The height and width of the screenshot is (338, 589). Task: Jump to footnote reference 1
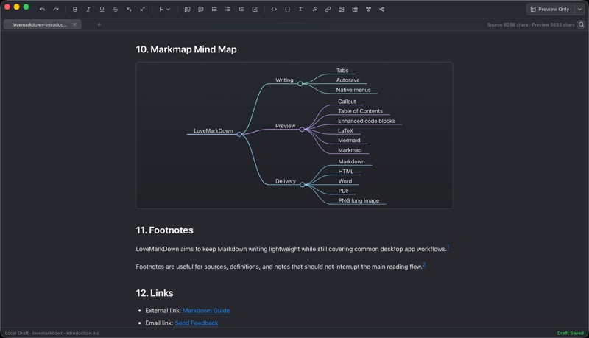click(x=448, y=247)
